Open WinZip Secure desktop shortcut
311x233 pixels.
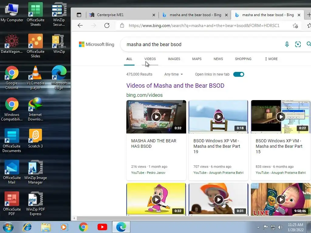click(59, 14)
